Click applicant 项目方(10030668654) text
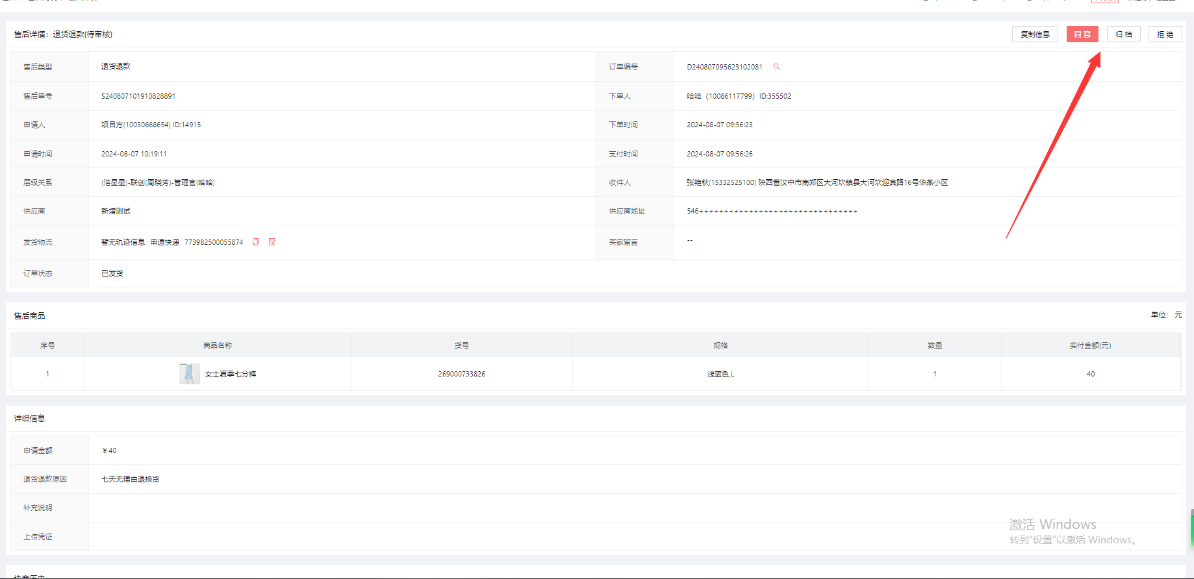 point(136,125)
